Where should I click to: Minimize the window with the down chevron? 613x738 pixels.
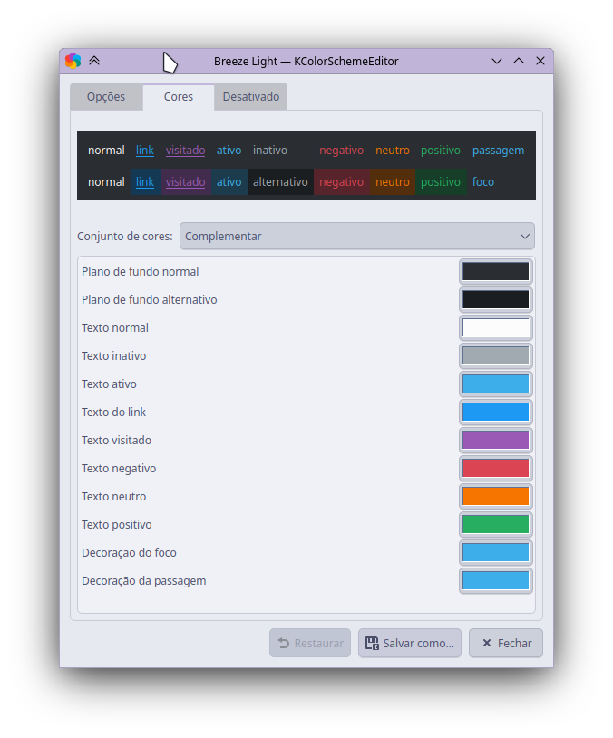pos(497,61)
